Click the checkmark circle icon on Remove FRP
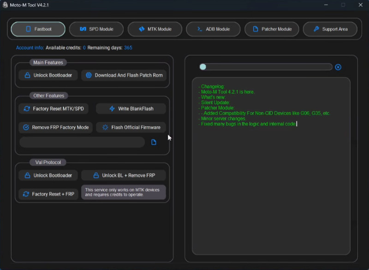369x270 pixels. pyautogui.click(x=26, y=127)
